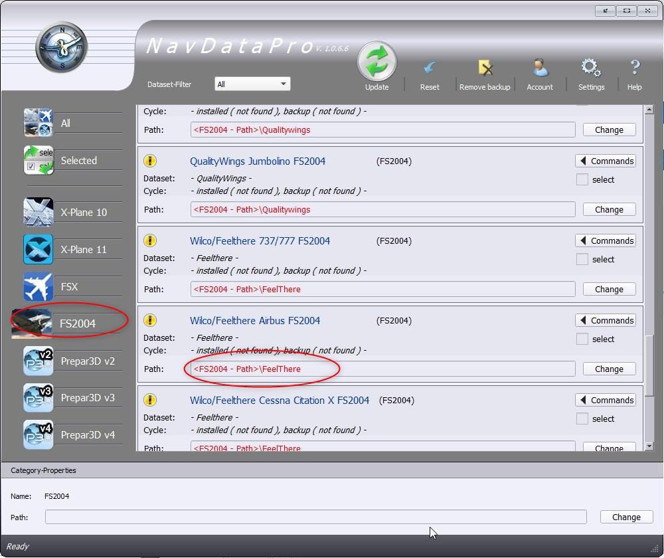Open the Settings gear icon
Viewport: 664px width, 558px height.
point(590,68)
